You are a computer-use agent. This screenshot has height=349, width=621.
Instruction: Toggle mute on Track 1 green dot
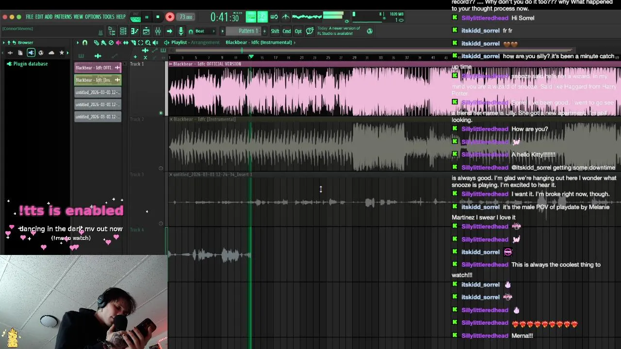161,113
